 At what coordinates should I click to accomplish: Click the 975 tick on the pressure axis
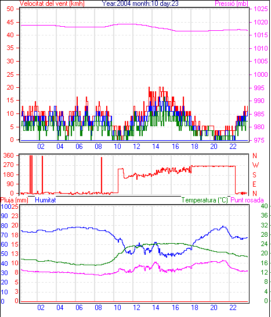(259, 140)
